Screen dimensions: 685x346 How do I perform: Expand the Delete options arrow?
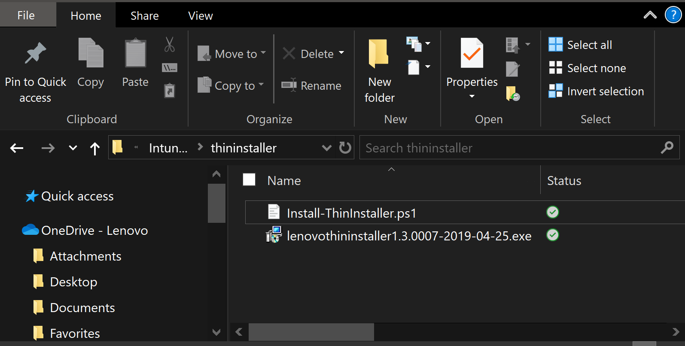coord(341,53)
